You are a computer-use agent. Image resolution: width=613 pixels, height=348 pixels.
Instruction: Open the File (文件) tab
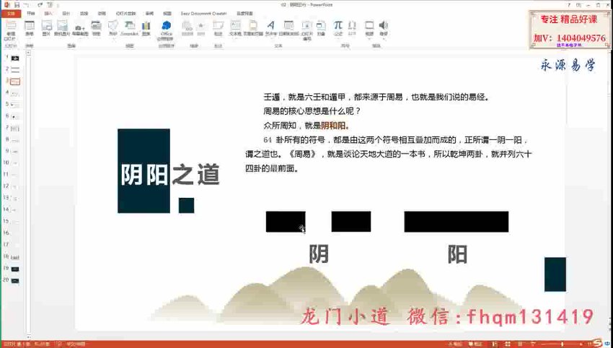tap(11, 14)
